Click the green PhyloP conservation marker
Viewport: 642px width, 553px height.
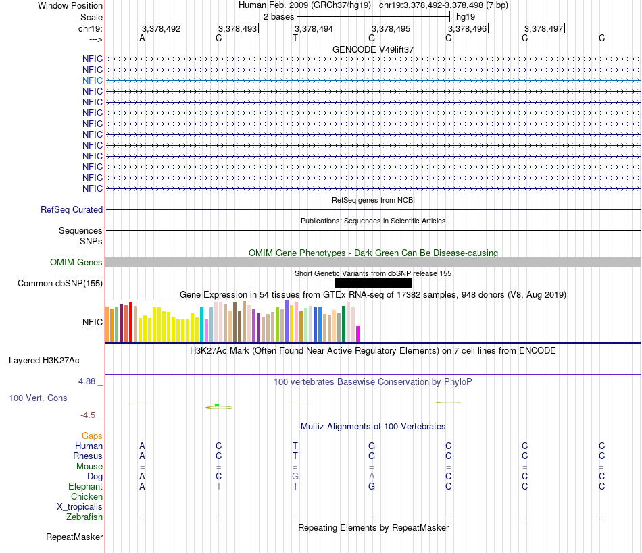point(217,405)
